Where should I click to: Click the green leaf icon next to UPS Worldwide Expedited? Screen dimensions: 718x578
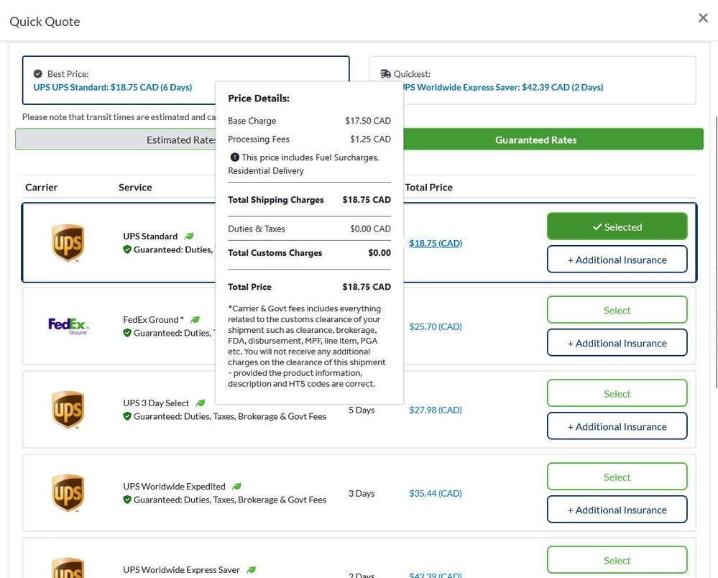pyautogui.click(x=236, y=487)
